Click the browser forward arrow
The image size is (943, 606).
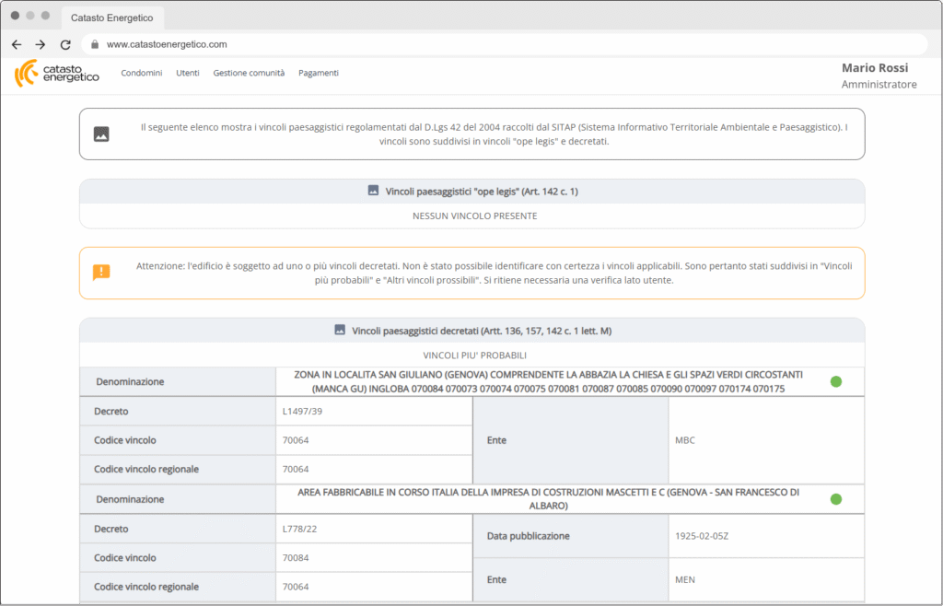[x=41, y=44]
